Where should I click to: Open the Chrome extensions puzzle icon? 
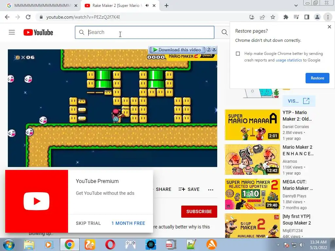coord(286,17)
